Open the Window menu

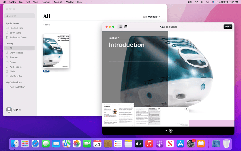pos(69,2)
